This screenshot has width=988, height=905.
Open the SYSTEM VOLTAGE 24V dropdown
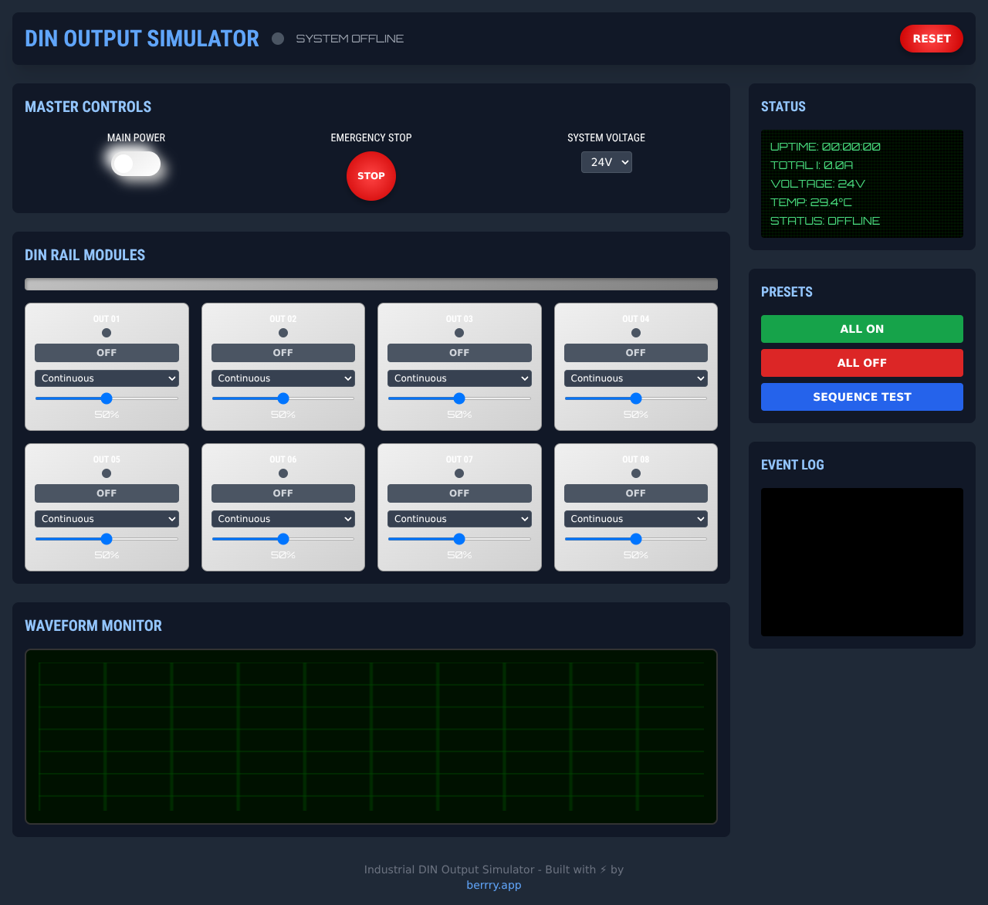pos(606,162)
